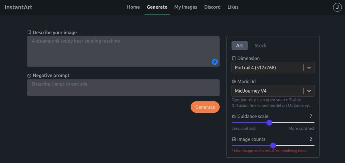Click the Dimension label icon
345x163 pixels.
tap(234, 58)
